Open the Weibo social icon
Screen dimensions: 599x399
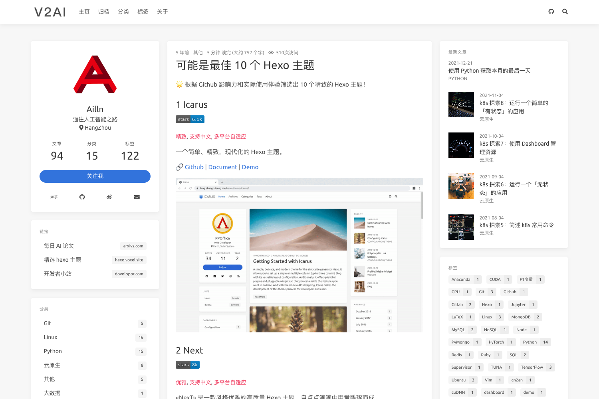tap(109, 197)
